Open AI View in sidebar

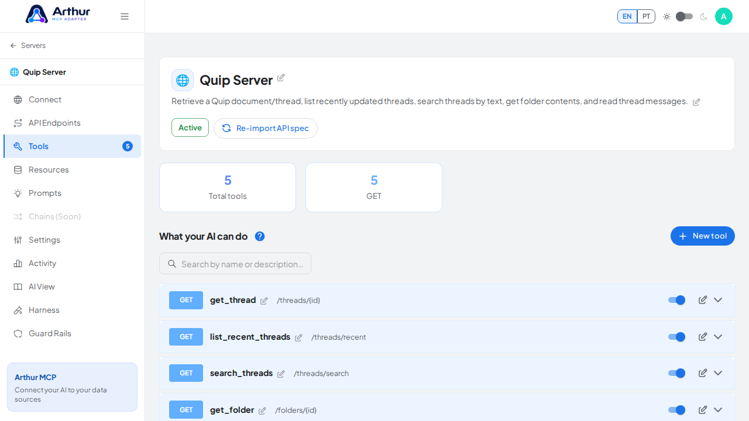pos(72,287)
